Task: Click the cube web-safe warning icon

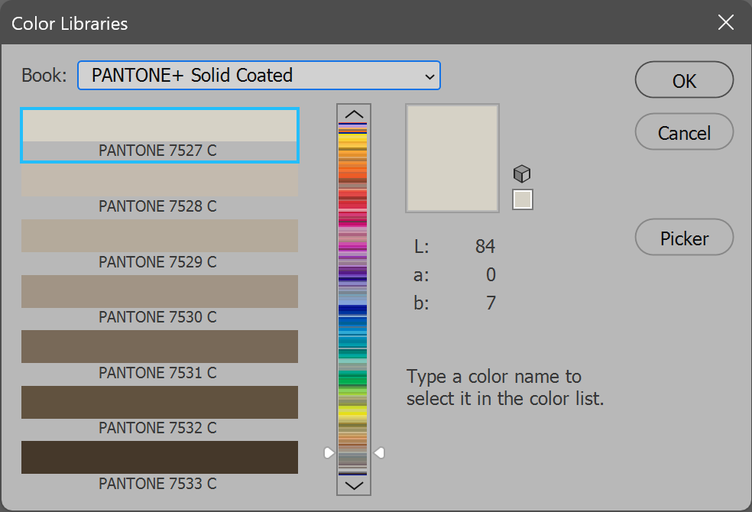Action: [x=522, y=173]
